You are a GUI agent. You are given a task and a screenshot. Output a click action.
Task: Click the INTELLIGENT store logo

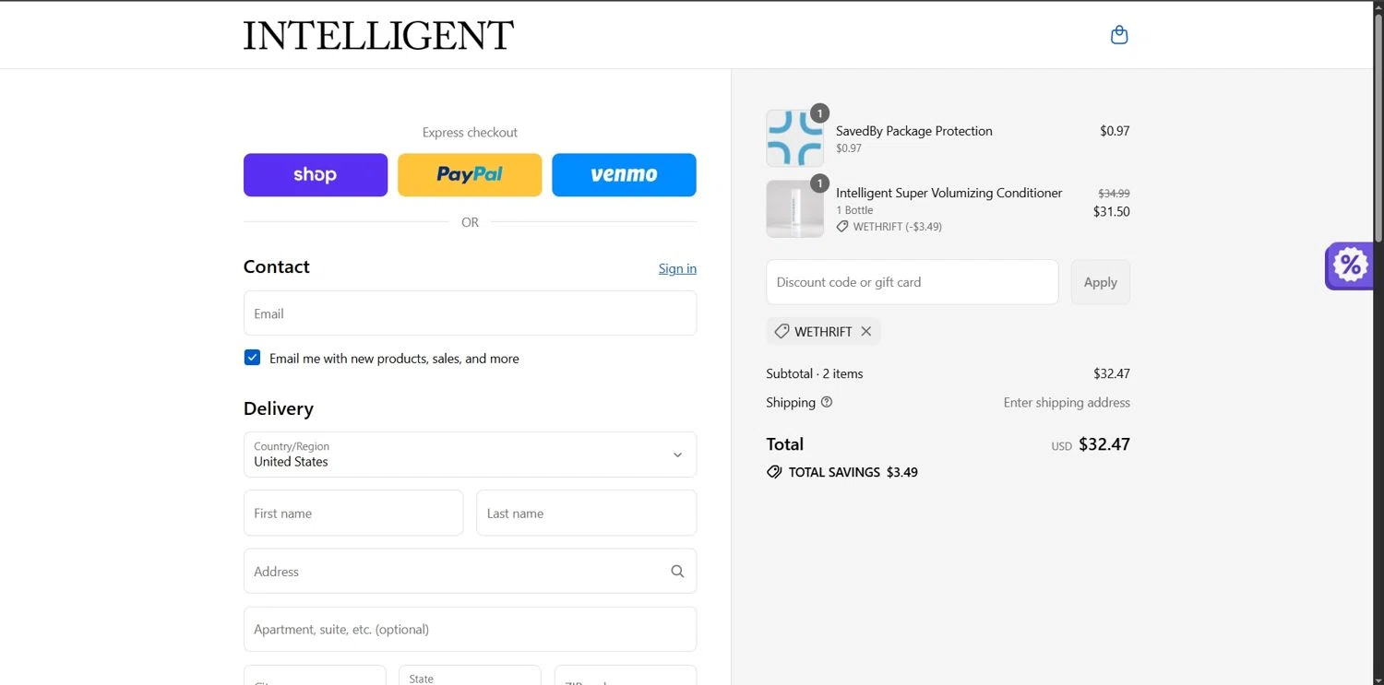pyautogui.click(x=378, y=35)
